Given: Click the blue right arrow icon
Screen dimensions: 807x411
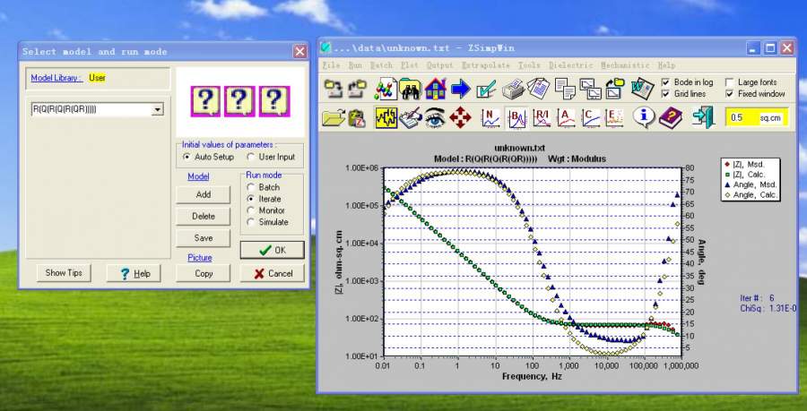Looking at the screenshot, I should 461,89.
